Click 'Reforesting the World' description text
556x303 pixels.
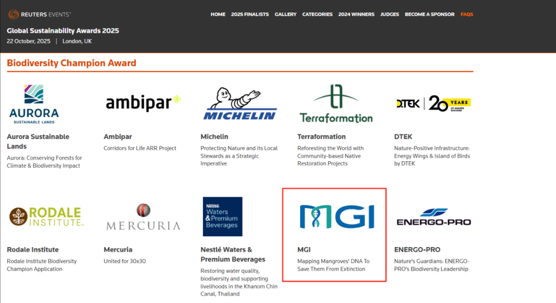point(330,156)
